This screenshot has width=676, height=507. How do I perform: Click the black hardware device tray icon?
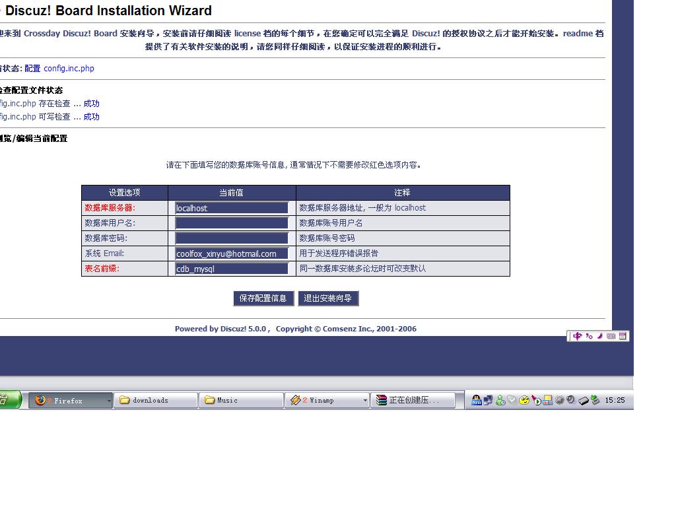(584, 401)
